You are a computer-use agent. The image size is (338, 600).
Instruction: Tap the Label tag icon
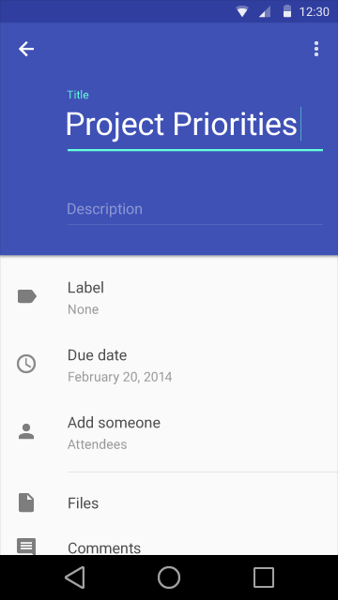[27, 296]
